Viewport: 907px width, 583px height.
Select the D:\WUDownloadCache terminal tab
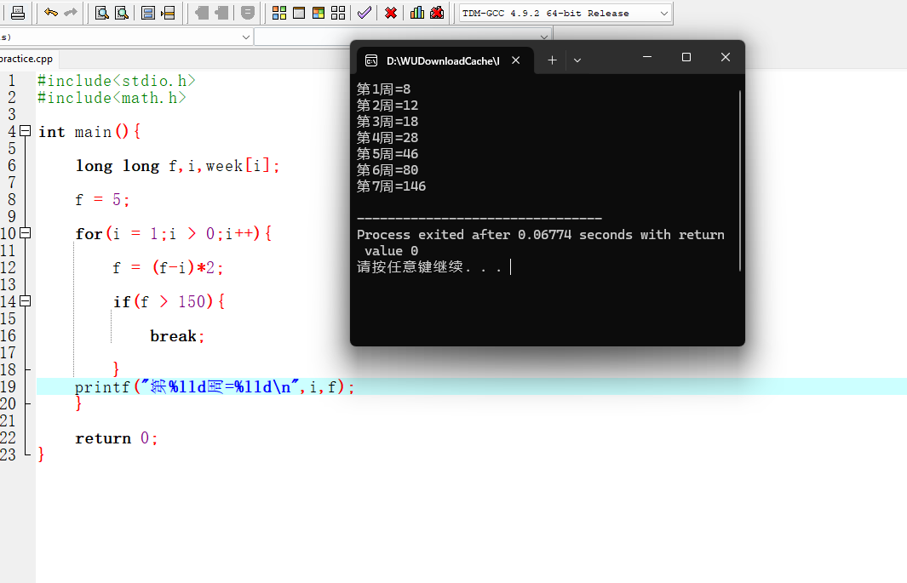click(x=443, y=60)
